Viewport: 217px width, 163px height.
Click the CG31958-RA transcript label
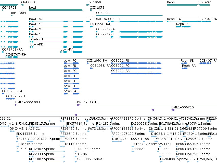[100, 24]
